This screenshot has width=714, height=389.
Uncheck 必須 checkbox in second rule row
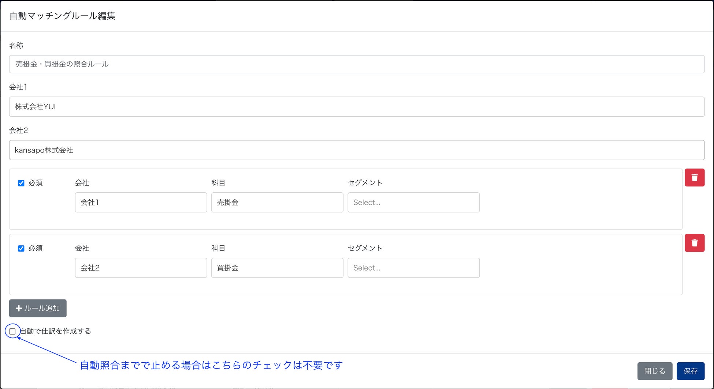tap(21, 249)
